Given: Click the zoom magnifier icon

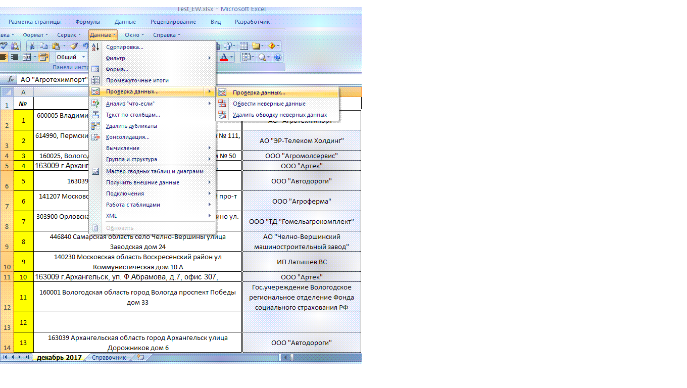Looking at the screenshot, I should click(263, 57).
